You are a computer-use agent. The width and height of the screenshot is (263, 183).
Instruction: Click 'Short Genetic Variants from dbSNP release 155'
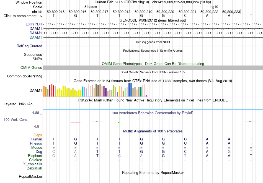pos(153,72)
